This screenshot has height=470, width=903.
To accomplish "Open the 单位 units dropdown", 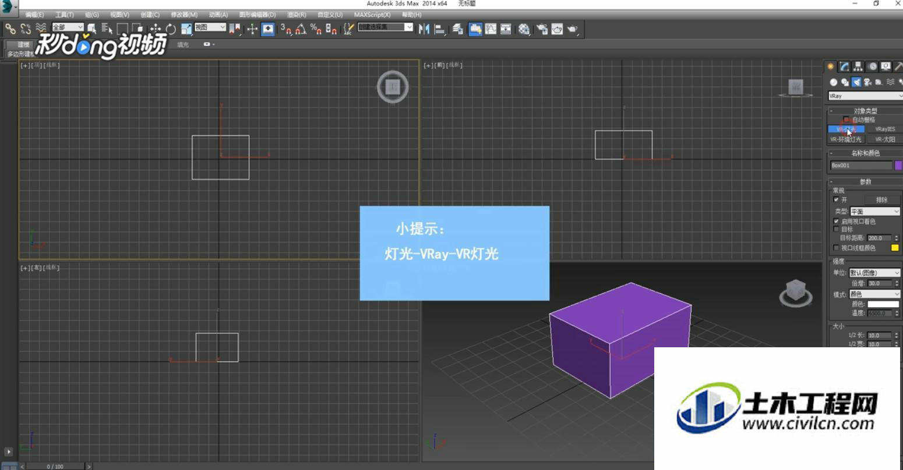I will [x=874, y=273].
